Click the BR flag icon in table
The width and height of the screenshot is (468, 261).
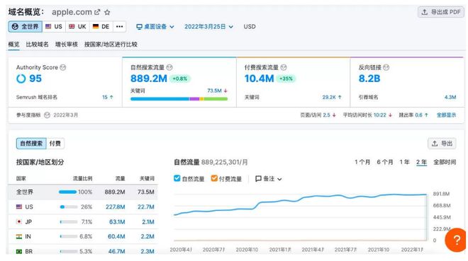[19, 252]
